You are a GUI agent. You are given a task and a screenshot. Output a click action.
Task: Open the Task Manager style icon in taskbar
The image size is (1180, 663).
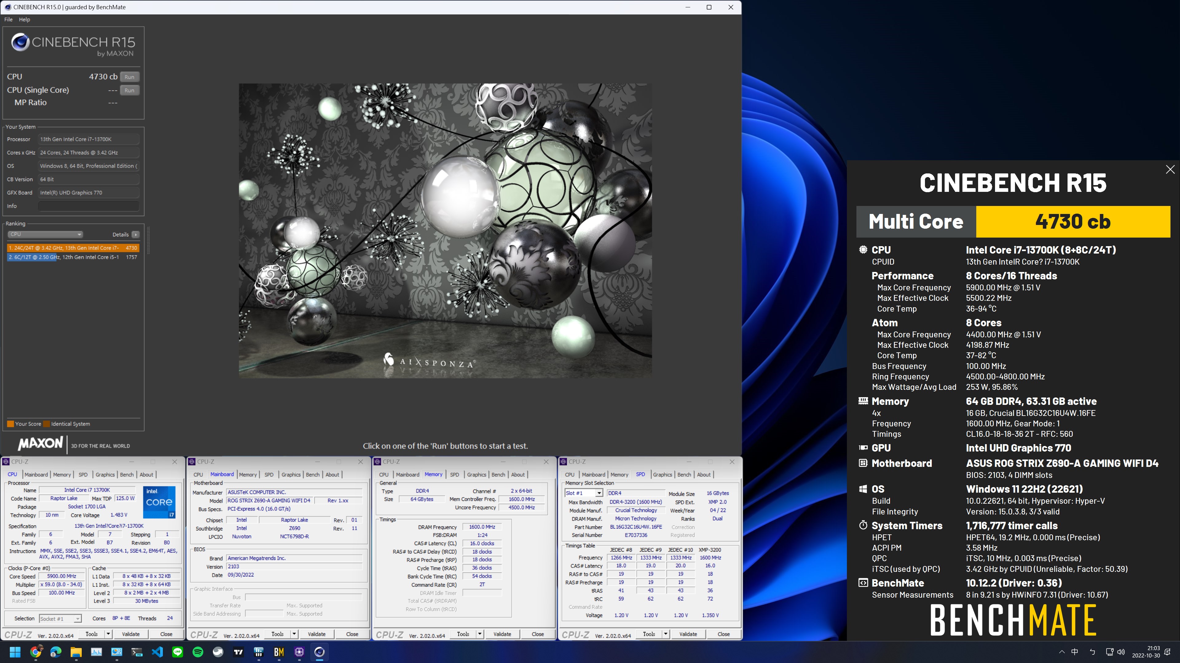(117, 652)
